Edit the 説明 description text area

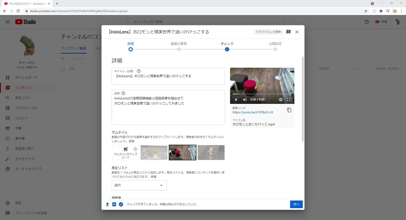[168, 107]
